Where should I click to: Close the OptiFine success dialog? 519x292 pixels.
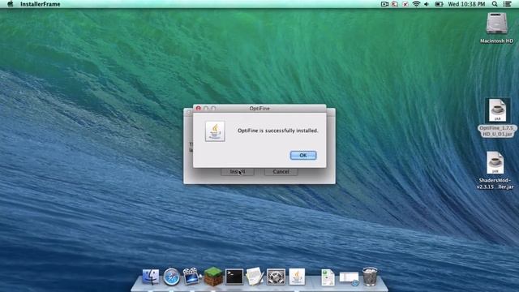pos(198,108)
